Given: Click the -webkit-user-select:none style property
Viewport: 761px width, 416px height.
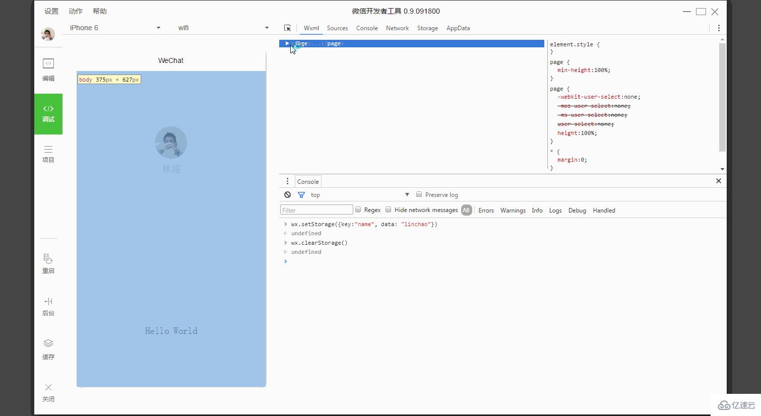Looking at the screenshot, I should [x=599, y=97].
